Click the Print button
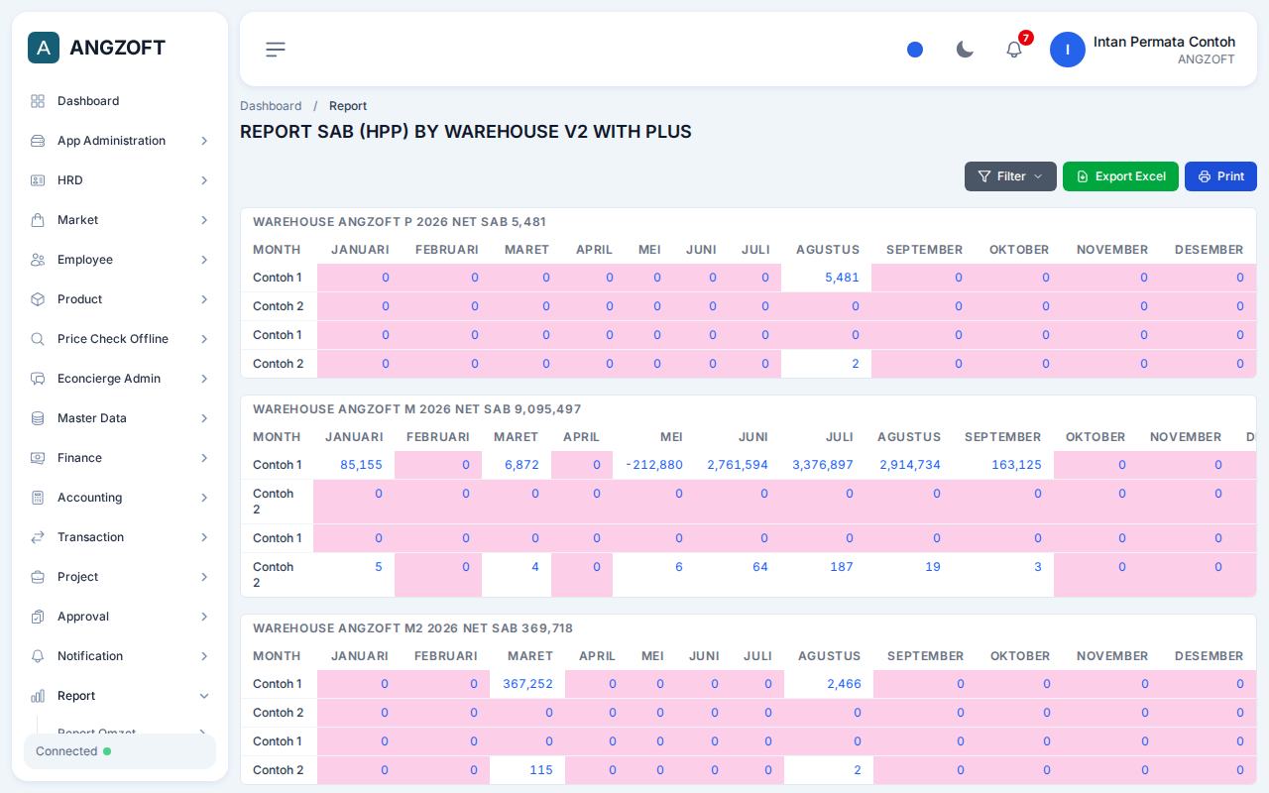1269x793 pixels. tap(1220, 176)
